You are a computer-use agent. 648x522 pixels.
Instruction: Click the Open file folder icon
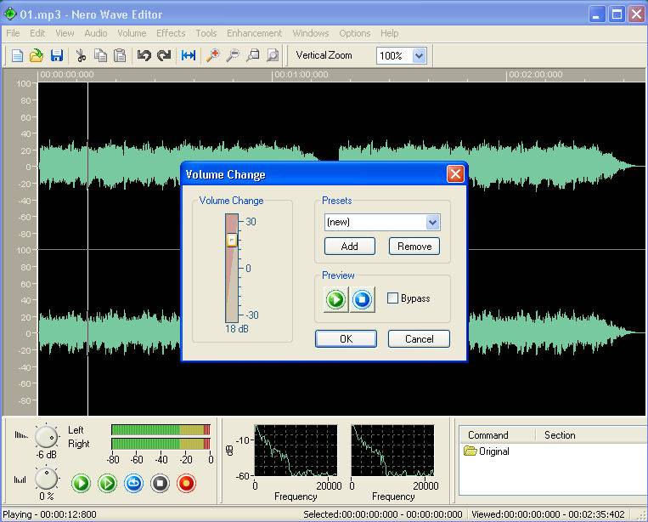37,56
